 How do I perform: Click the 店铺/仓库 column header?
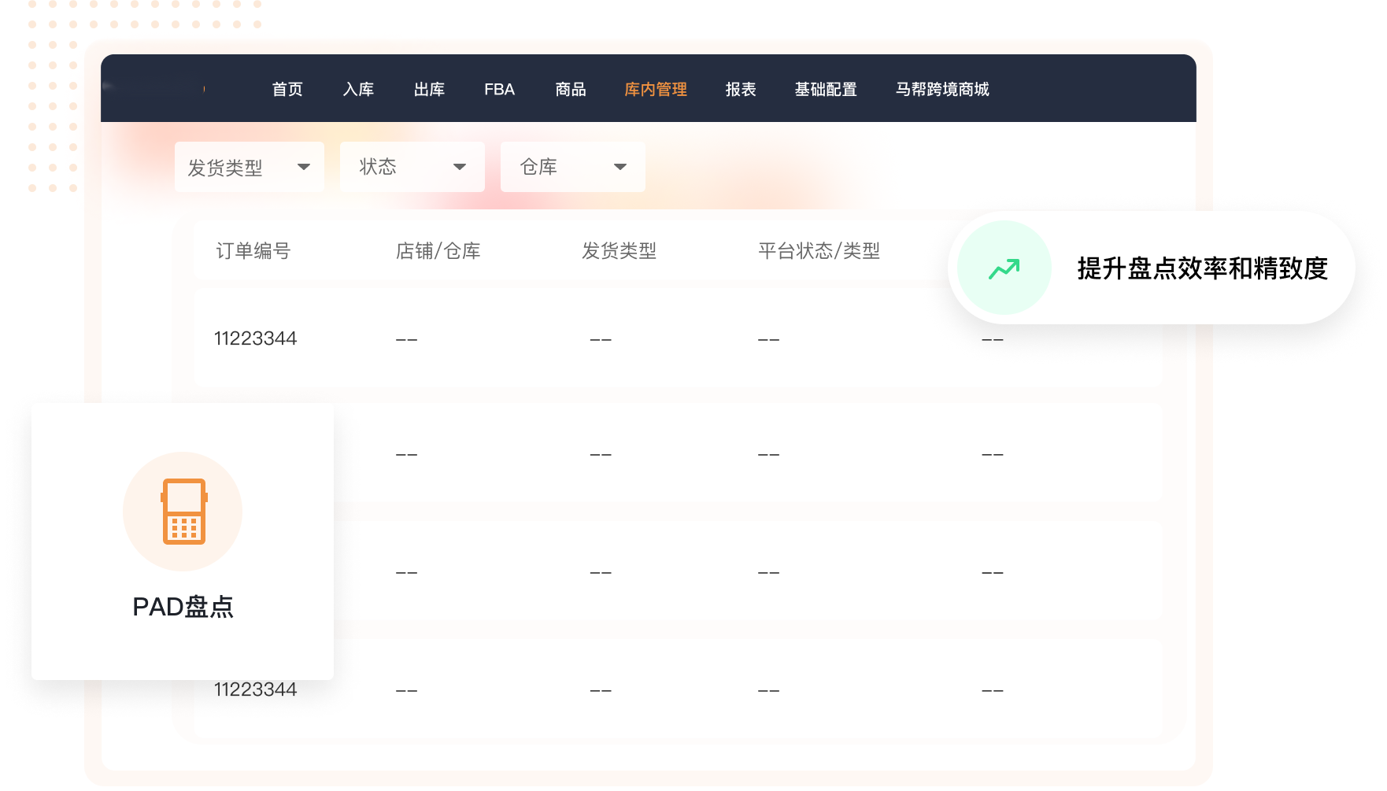tap(438, 251)
